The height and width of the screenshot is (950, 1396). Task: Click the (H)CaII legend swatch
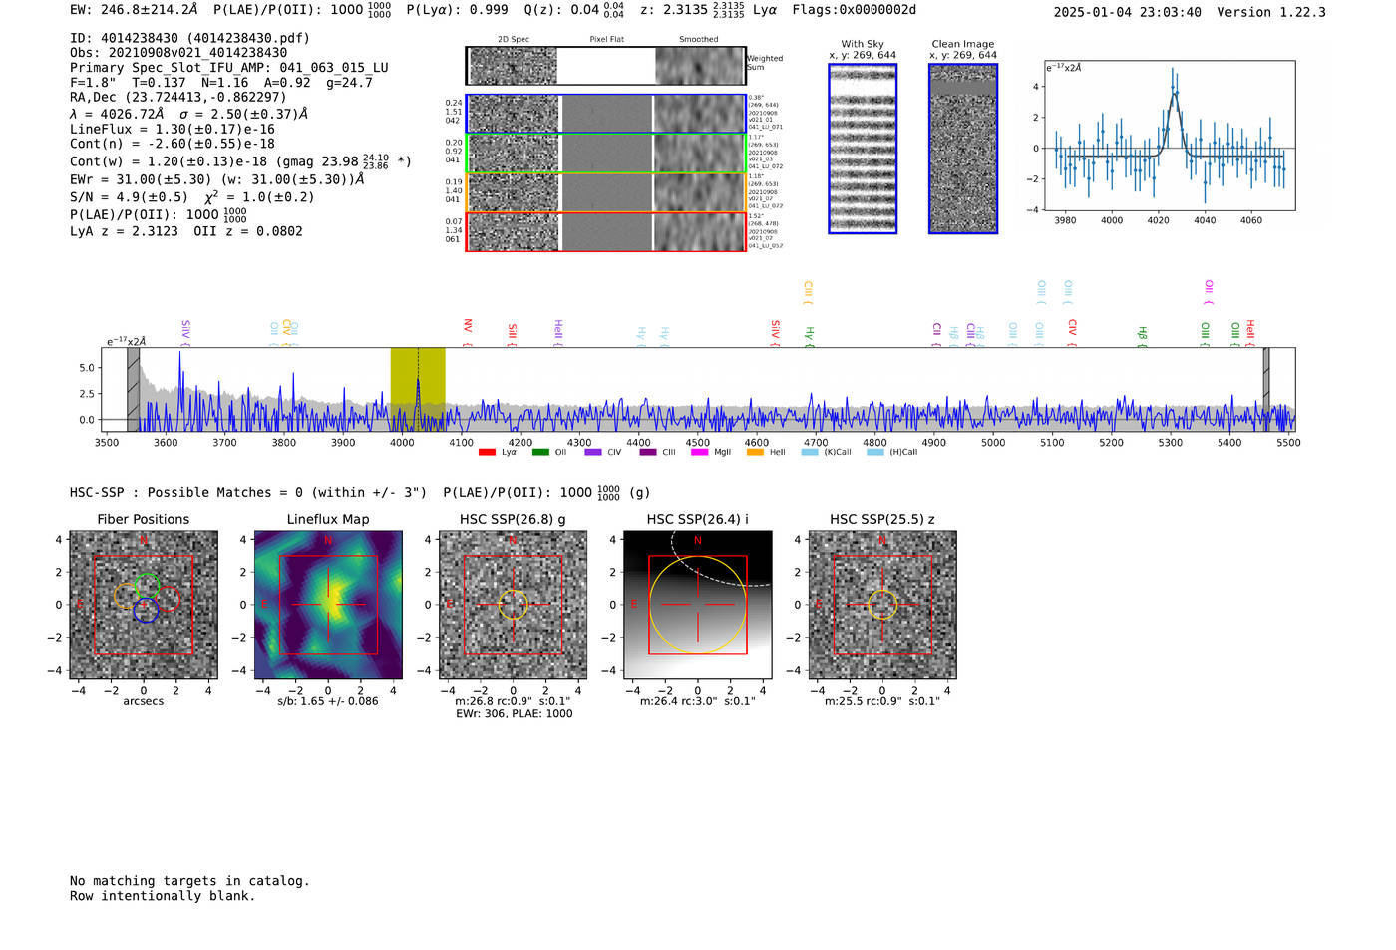pos(875,452)
